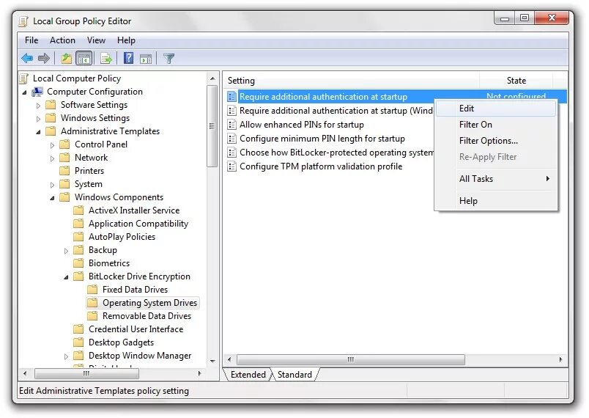This screenshot has height=418, width=589.
Task: Expand the Control Panel node
Action: point(52,145)
